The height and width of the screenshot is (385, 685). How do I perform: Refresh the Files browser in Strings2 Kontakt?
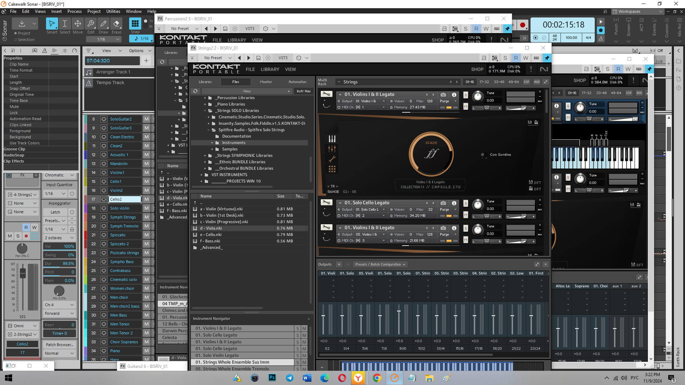click(x=196, y=91)
